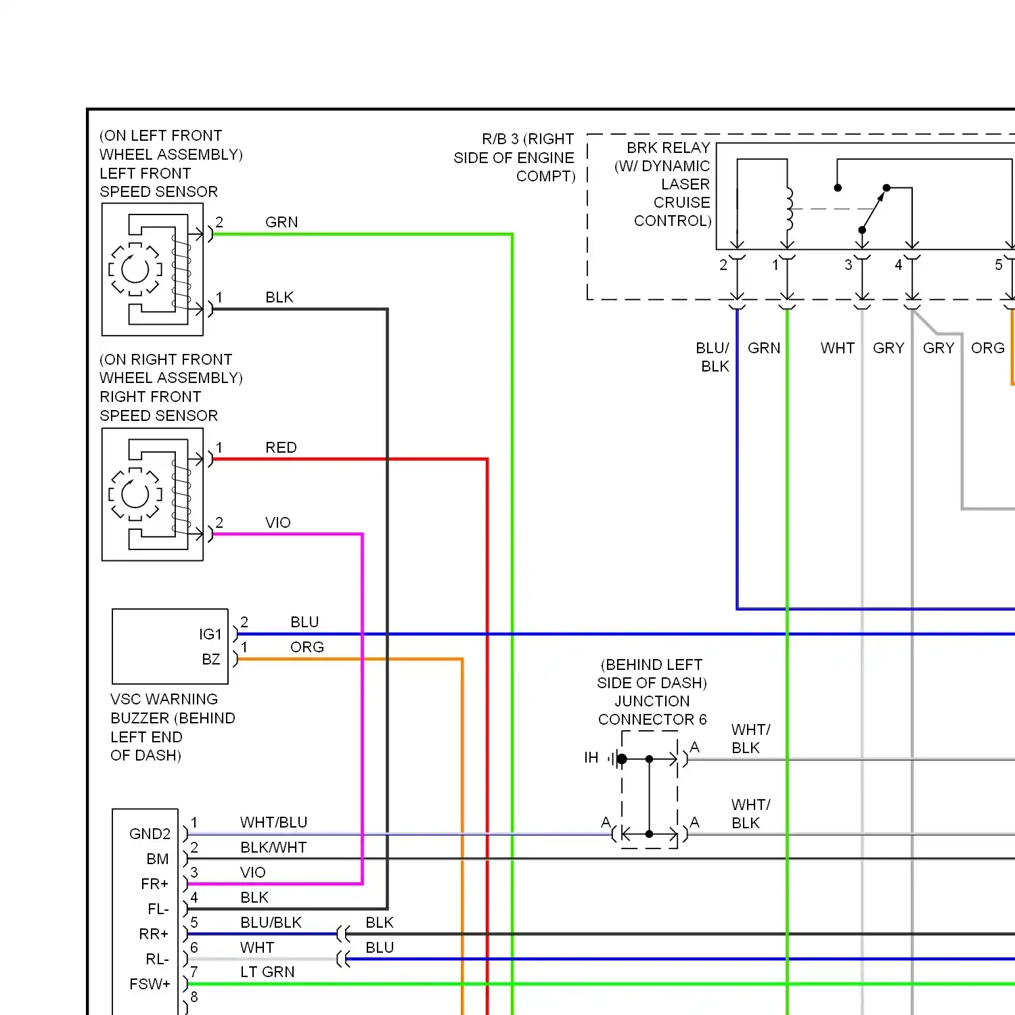The image size is (1015, 1015).
Task: Click the WHT label on the RL- wire
Action: (x=257, y=947)
